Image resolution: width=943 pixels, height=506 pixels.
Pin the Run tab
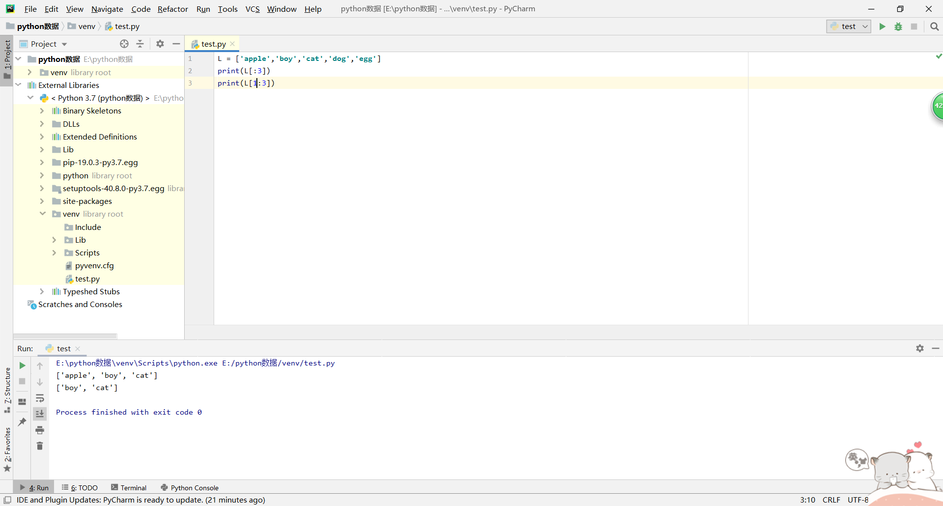(x=22, y=422)
